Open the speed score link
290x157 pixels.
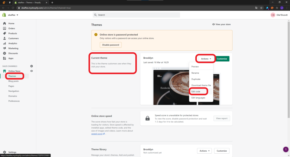pyautogui.click(x=97, y=134)
